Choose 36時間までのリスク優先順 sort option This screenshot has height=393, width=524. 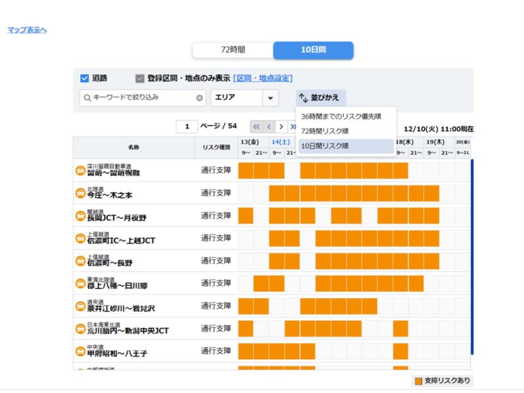pyautogui.click(x=341, y=116)
